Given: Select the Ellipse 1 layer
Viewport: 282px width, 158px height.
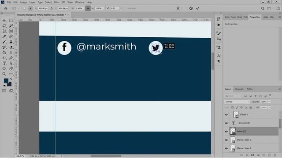Looking at the screenshot, I should (254, 115).
